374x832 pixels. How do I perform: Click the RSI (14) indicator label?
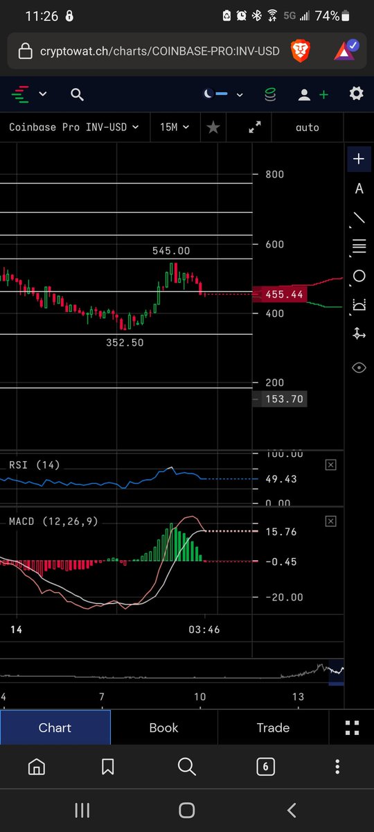click(34, 465)
